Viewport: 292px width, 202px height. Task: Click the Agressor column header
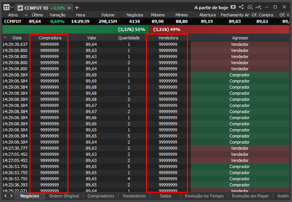240,38
